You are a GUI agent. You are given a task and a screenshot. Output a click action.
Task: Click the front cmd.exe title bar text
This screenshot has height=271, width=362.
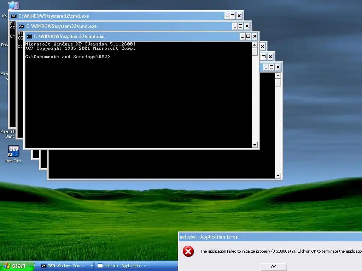[69, 36]
